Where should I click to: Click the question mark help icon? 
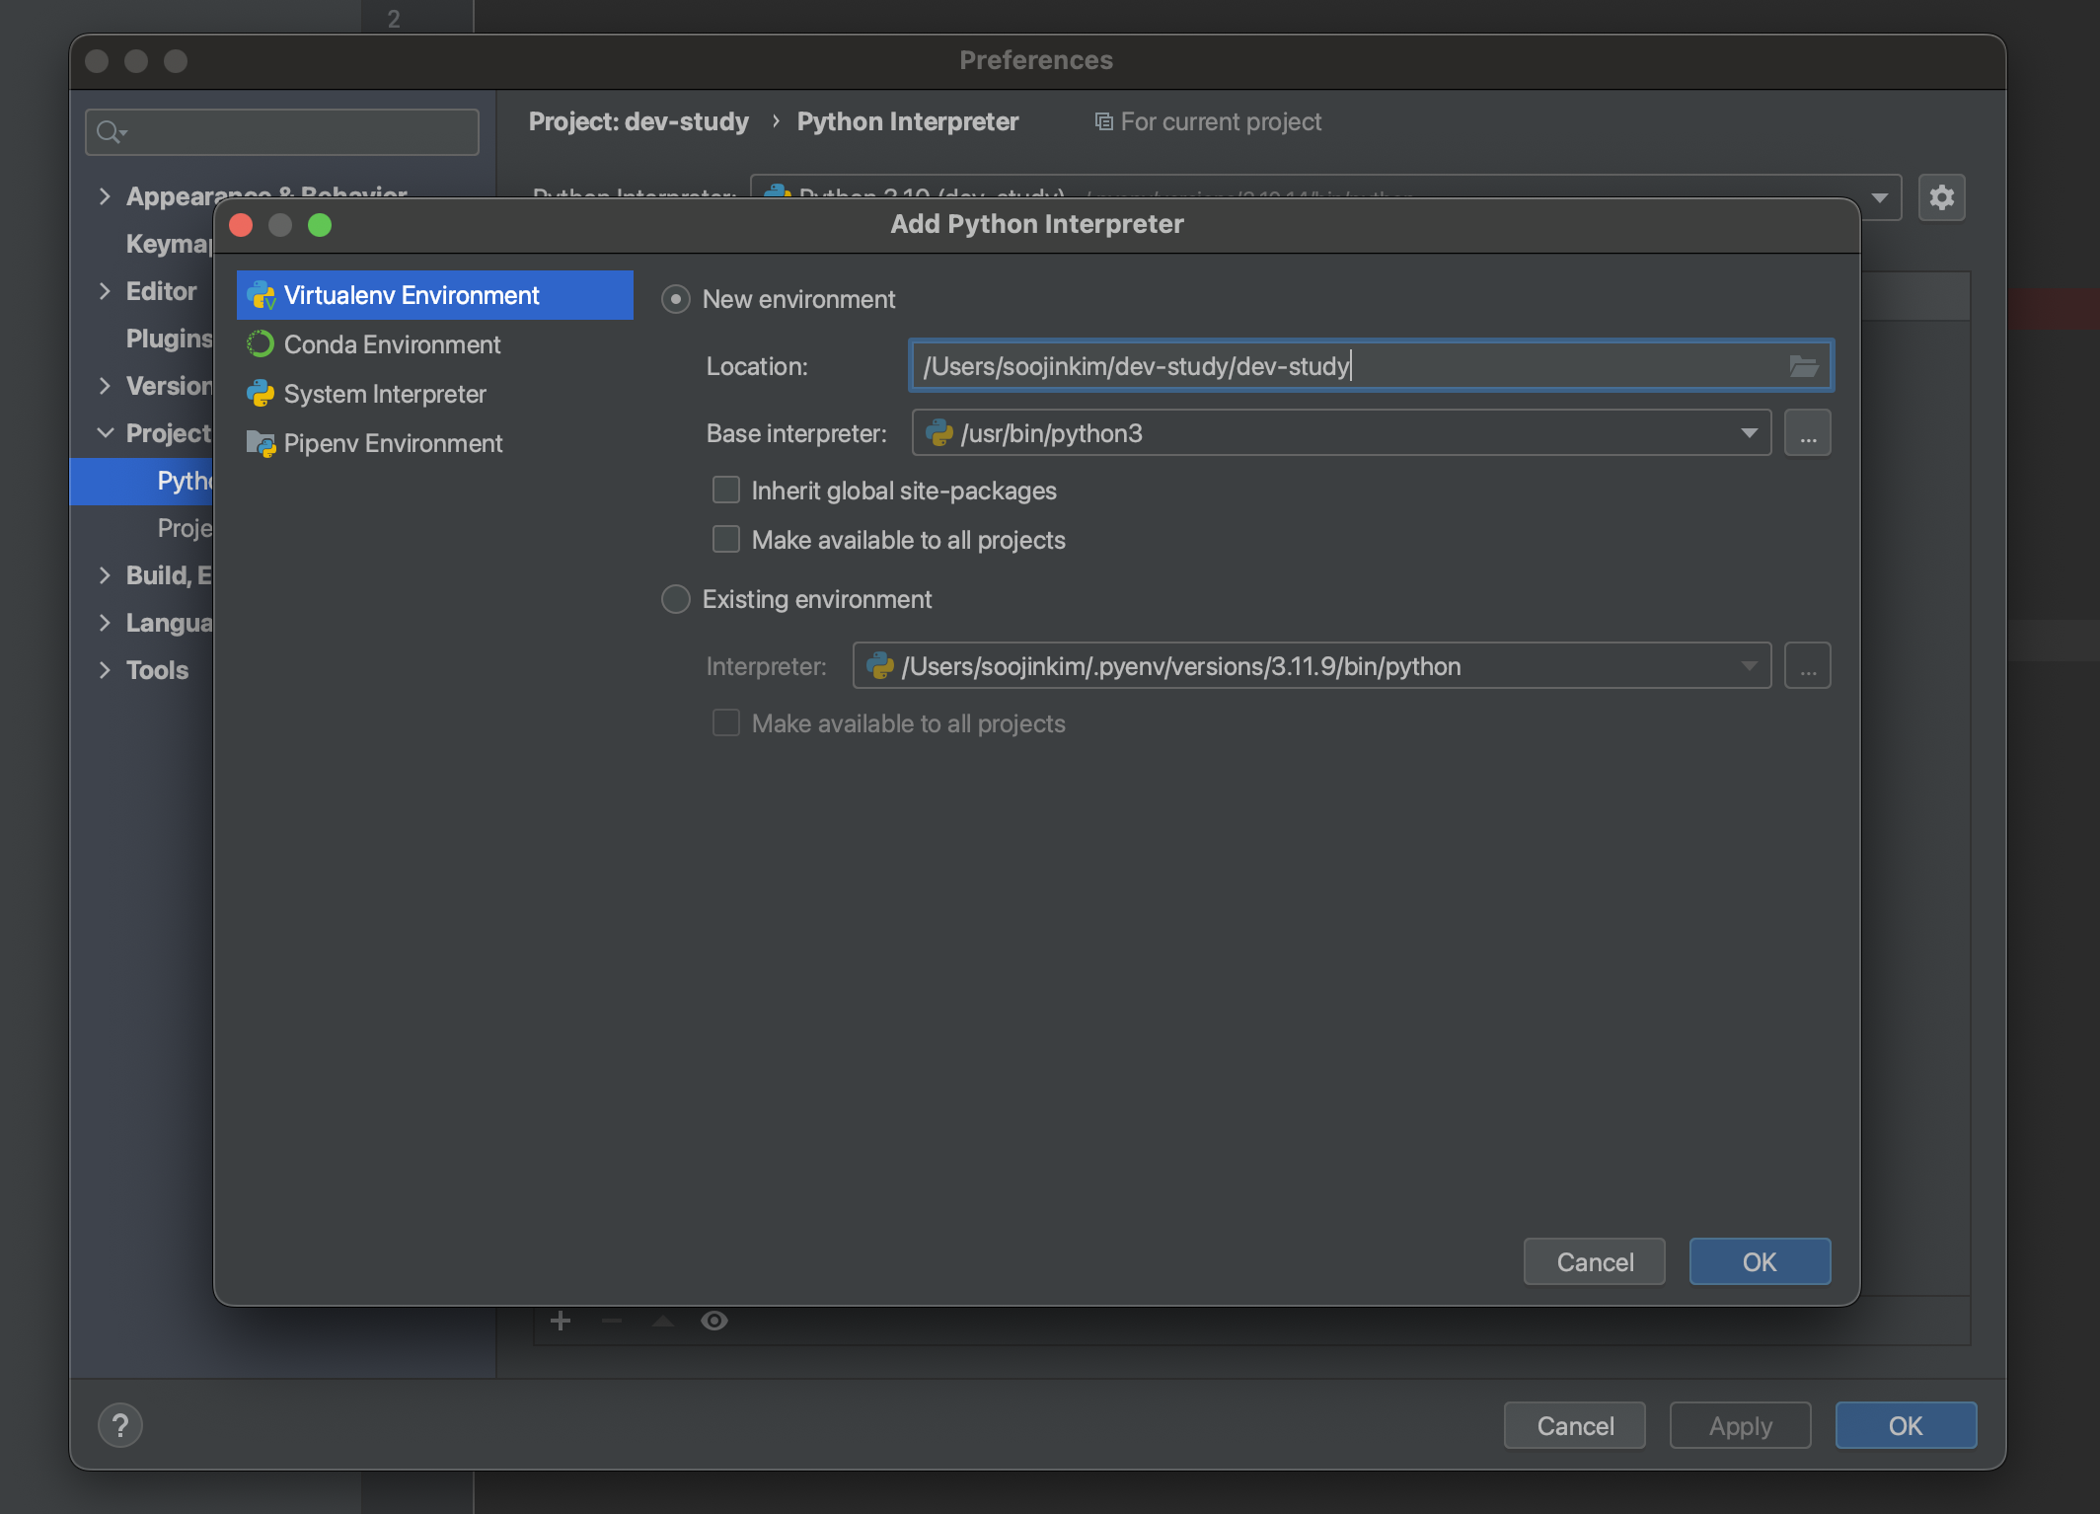pyautogui.click(x=120, y=1425)
